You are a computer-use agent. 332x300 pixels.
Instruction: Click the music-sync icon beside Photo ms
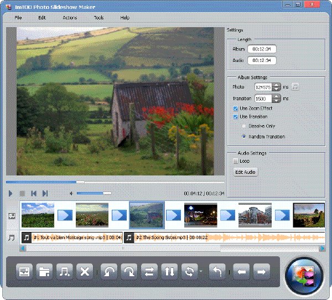click(x=295, y=87)
